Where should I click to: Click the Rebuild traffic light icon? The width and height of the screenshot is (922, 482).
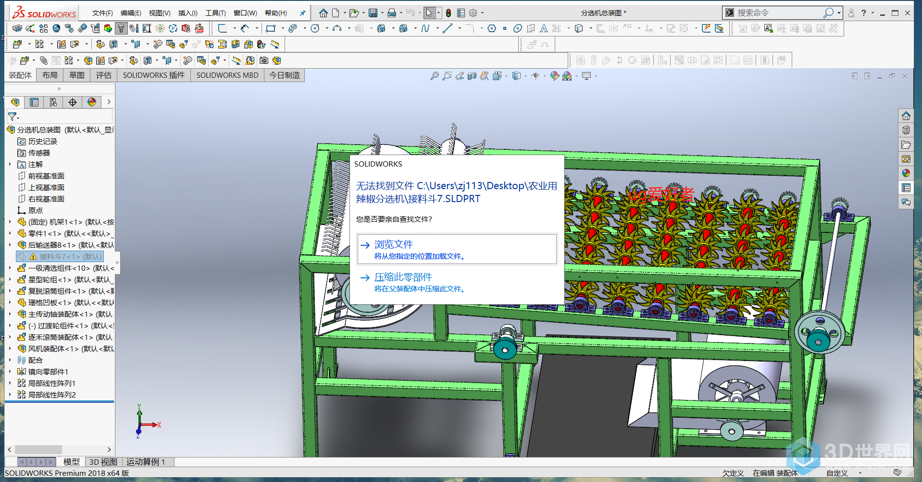pos(449,13)
